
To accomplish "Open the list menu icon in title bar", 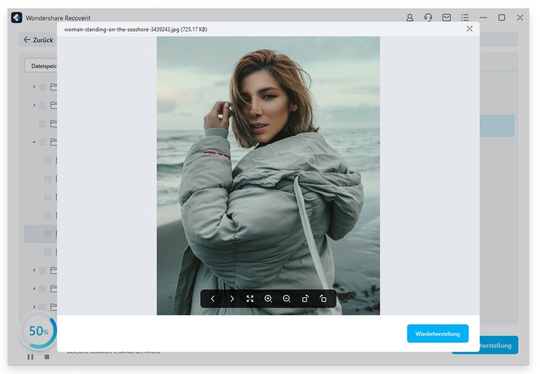I will click(x=465, y=18).
